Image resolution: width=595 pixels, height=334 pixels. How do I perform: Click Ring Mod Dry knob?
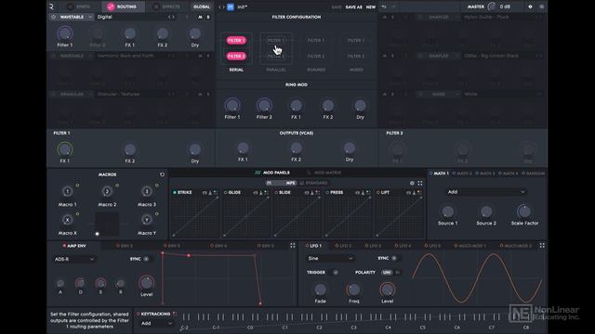[360, 106]
